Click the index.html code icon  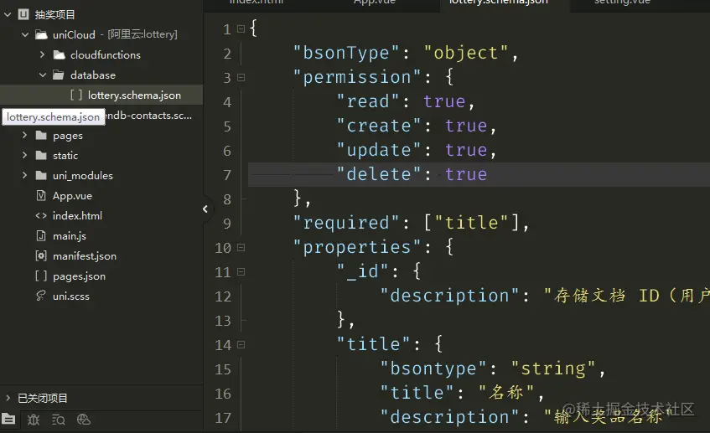(41, 216)
